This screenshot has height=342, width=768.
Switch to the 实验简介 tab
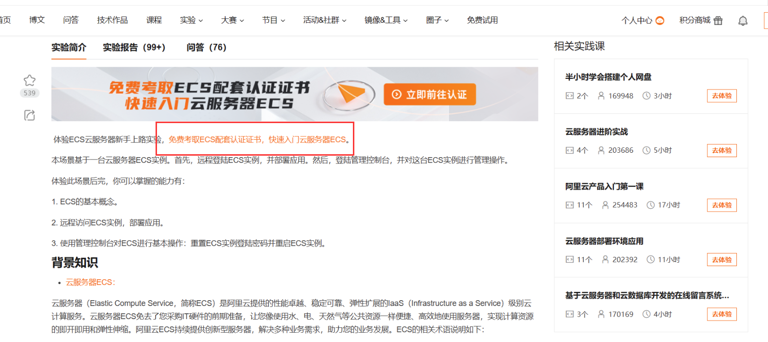pos(69,47)
